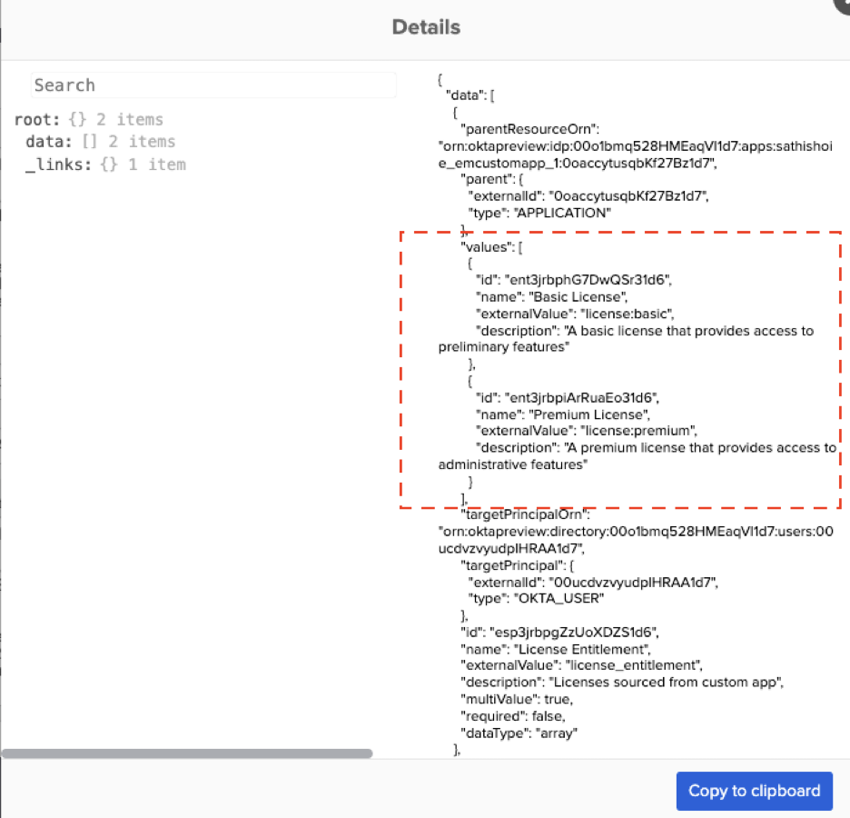
Task: Click the Details dialog title
Action: 426,27
